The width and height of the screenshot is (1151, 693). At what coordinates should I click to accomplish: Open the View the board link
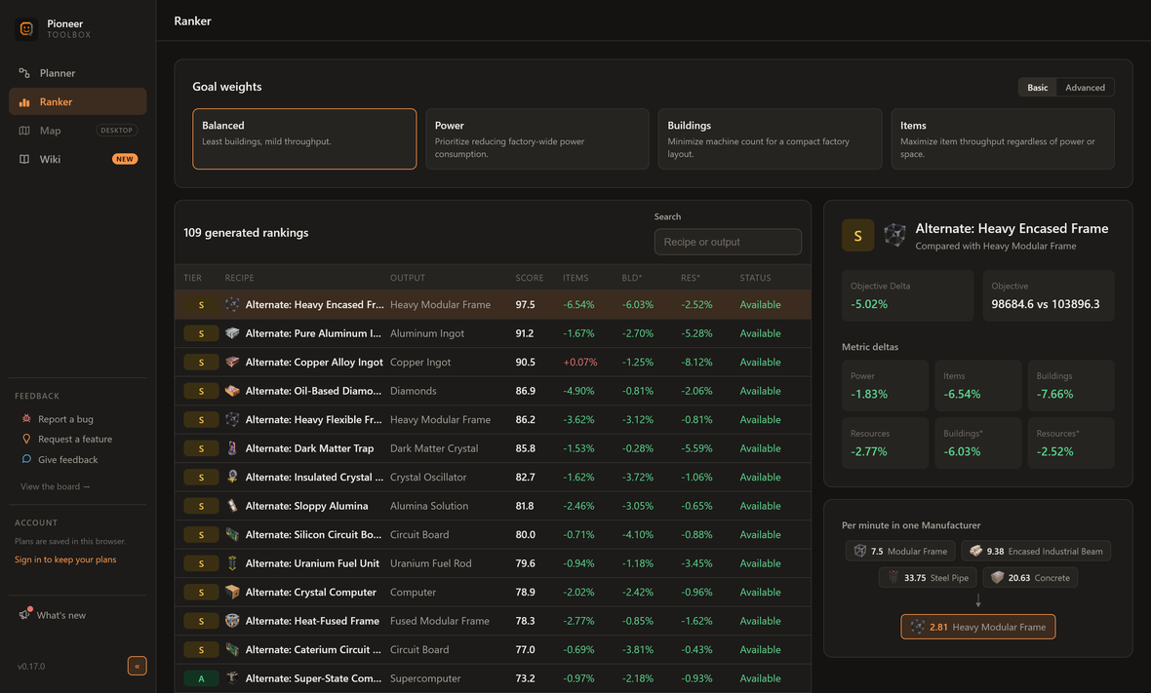pos(55,486)
